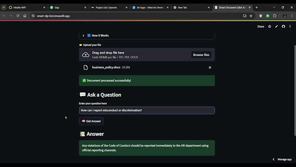Image resolution: width=296 pixels, height=167 pixels.
Task: Open the app's GitHub repository icon
Action: (x=283, y=27)
